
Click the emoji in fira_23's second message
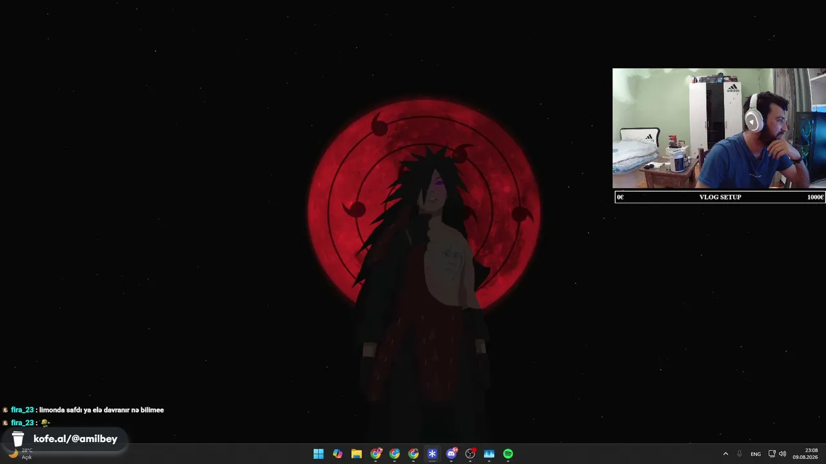(x=45, y=423)
